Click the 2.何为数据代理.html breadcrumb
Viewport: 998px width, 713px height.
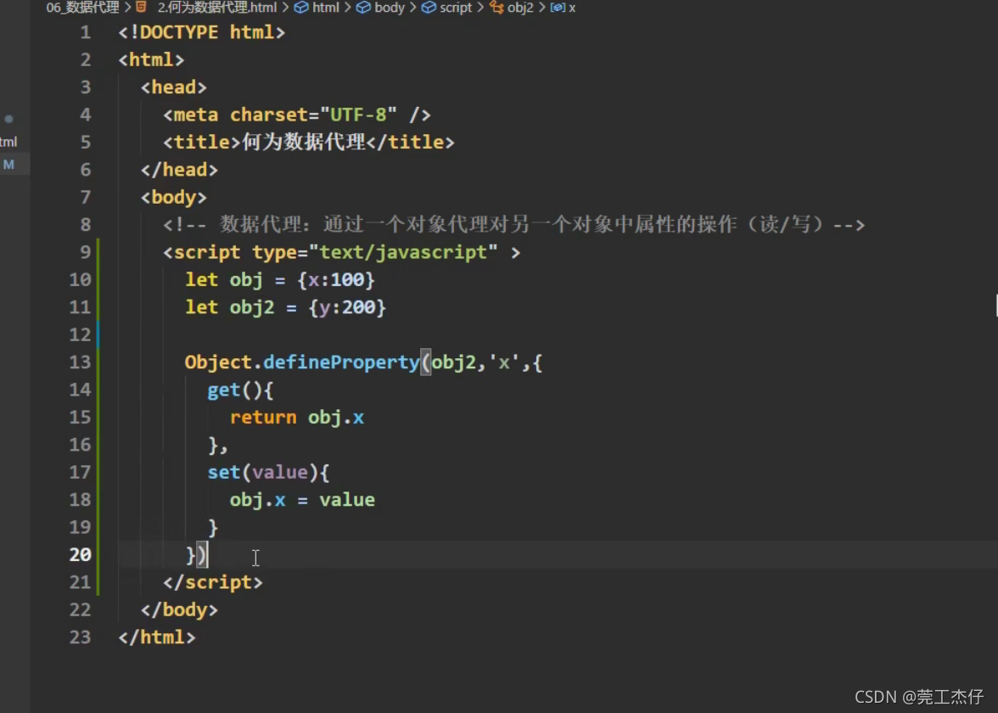click(x=217, y=8)
